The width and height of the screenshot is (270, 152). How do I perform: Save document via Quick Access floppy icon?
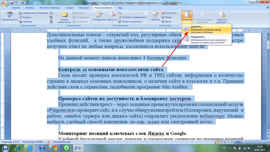click(x=12, y=3)
